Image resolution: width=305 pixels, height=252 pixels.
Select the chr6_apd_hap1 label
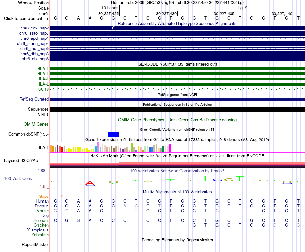pos(35,38)
